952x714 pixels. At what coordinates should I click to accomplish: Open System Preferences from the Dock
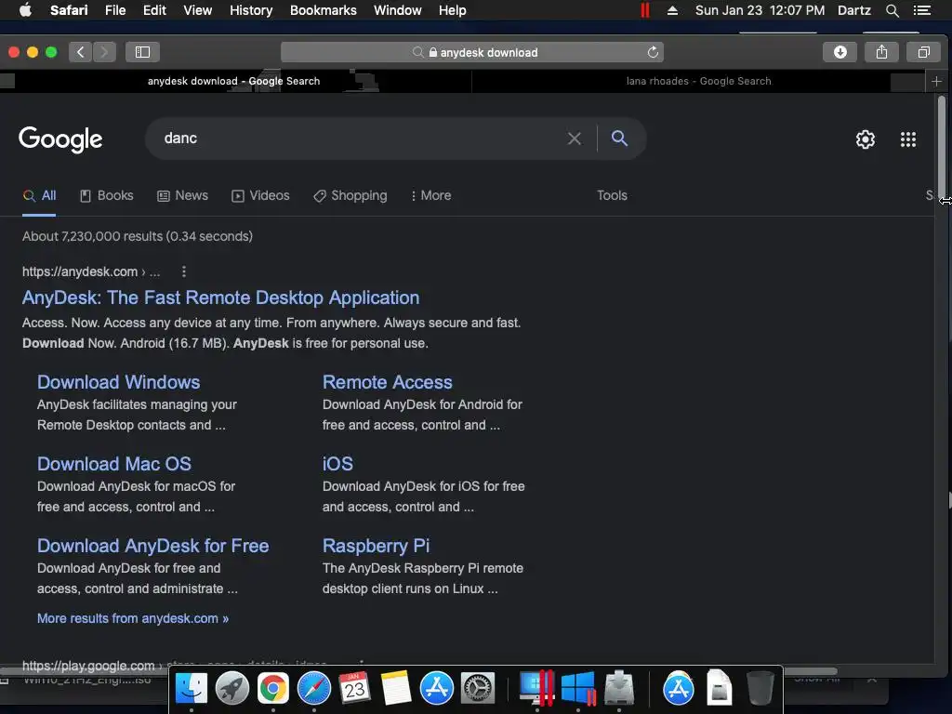click(478, 689)
